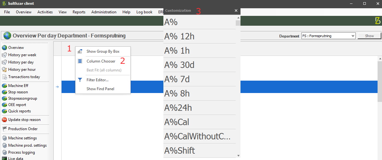Open Stop reason report icon

tap(4, 92)
